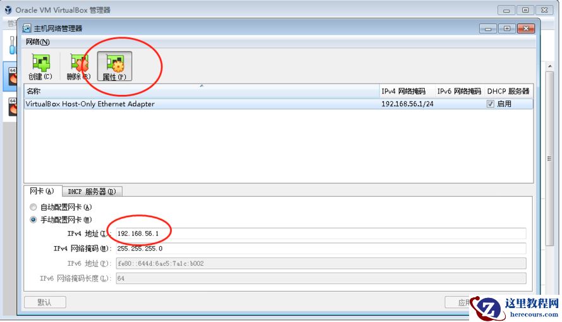Screen dimensions: 562x322
Task: Select automatic adapter configuration (自动配置网卡) radio button
Action: (34, 207)
